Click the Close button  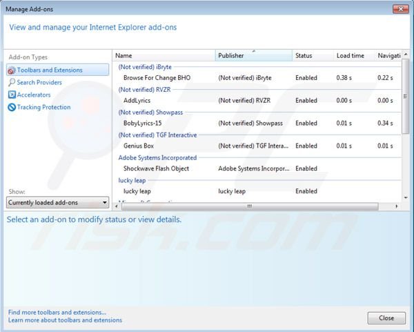point(386,318)
